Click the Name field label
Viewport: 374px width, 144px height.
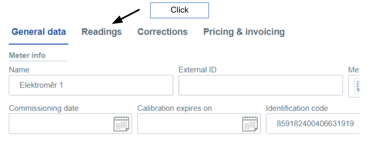point(19,70)
